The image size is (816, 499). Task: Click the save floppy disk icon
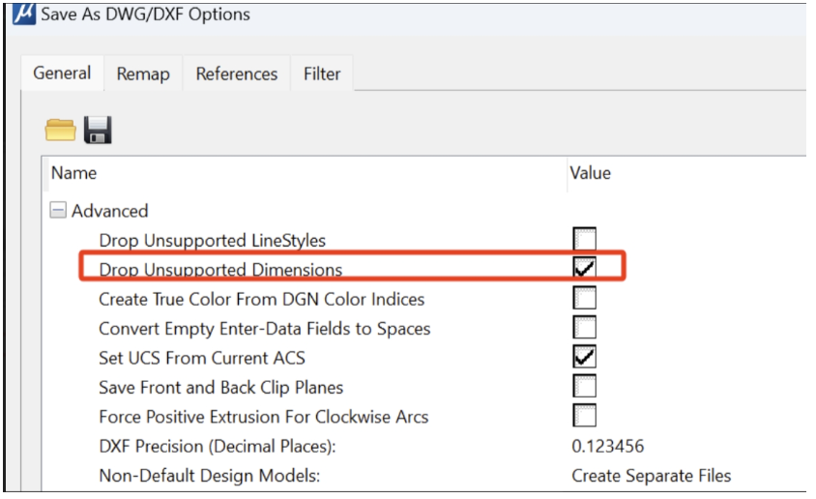click(x=98, y=130)
